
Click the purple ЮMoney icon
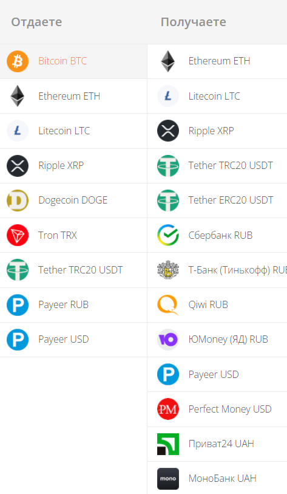pos(168,340)
